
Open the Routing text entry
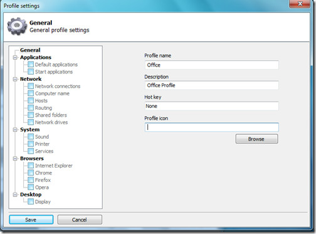(43, 108)
